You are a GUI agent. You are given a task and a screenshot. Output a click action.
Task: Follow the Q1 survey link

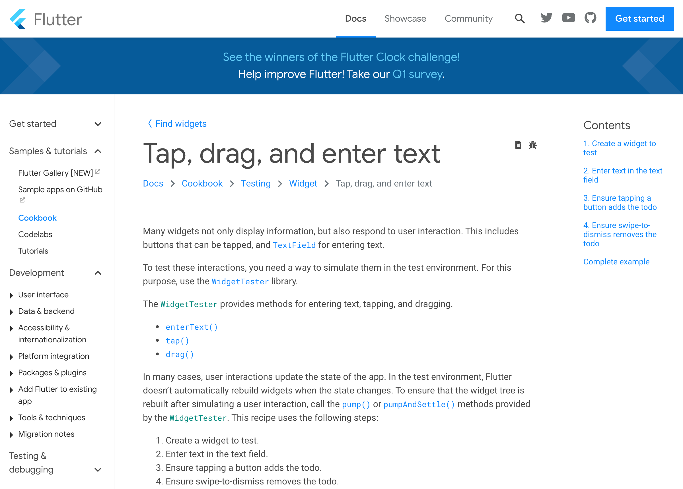[417, 74]
